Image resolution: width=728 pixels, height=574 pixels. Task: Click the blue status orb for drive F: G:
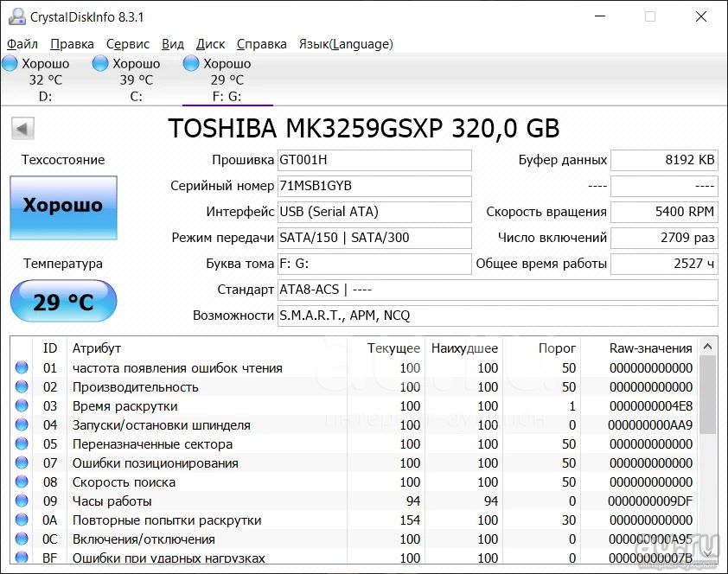point(191,64)
